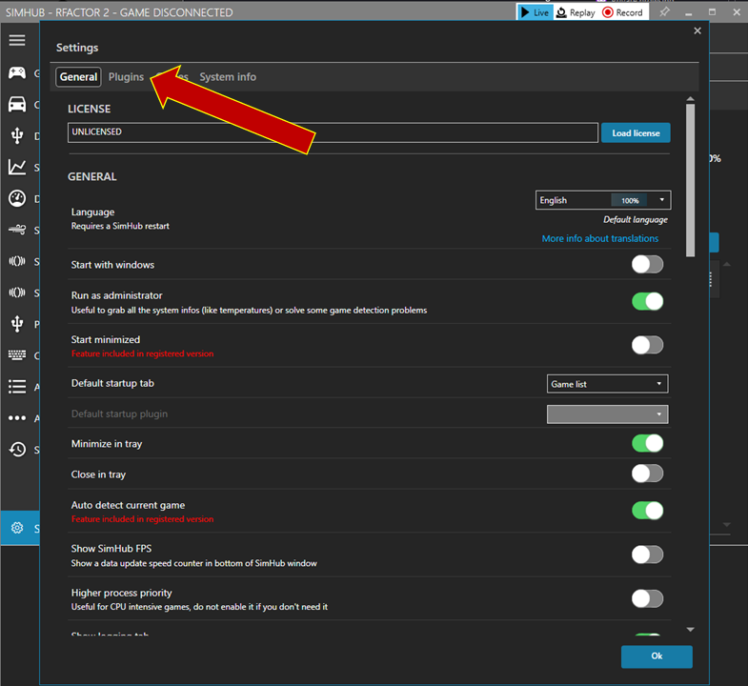Toggle Auto detect current game switch

647,511
